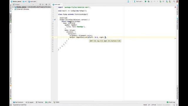Click the grey stop button in toolbar
Image resolution: width=188 pixels, height=106 pixels.
pyautogui.click(x=163, y=1)
